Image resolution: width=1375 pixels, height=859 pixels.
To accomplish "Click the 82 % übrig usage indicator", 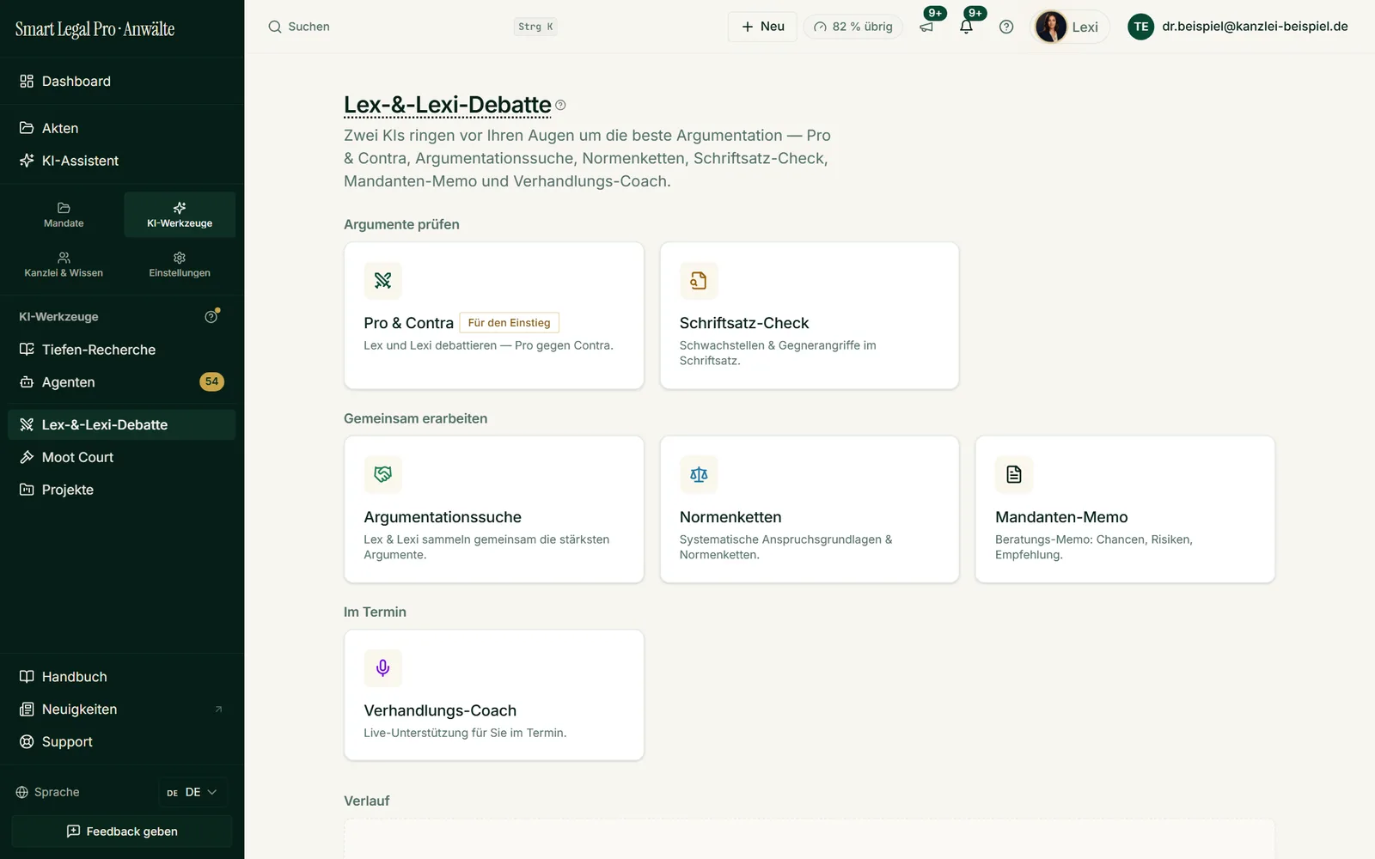I will point(853,27).
